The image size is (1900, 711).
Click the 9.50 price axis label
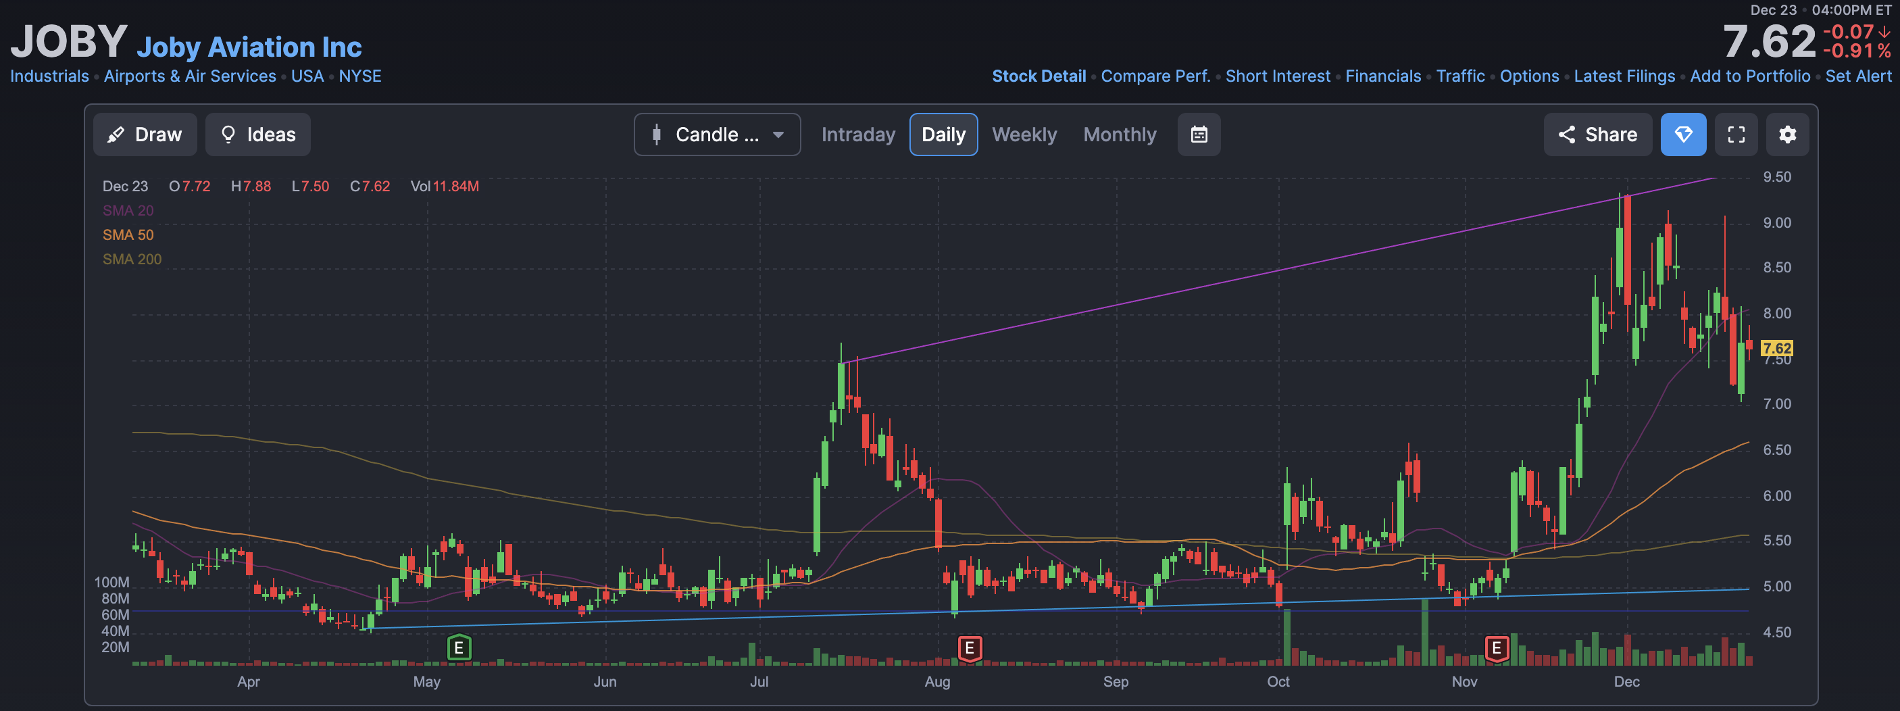(x=1776, y=177)
